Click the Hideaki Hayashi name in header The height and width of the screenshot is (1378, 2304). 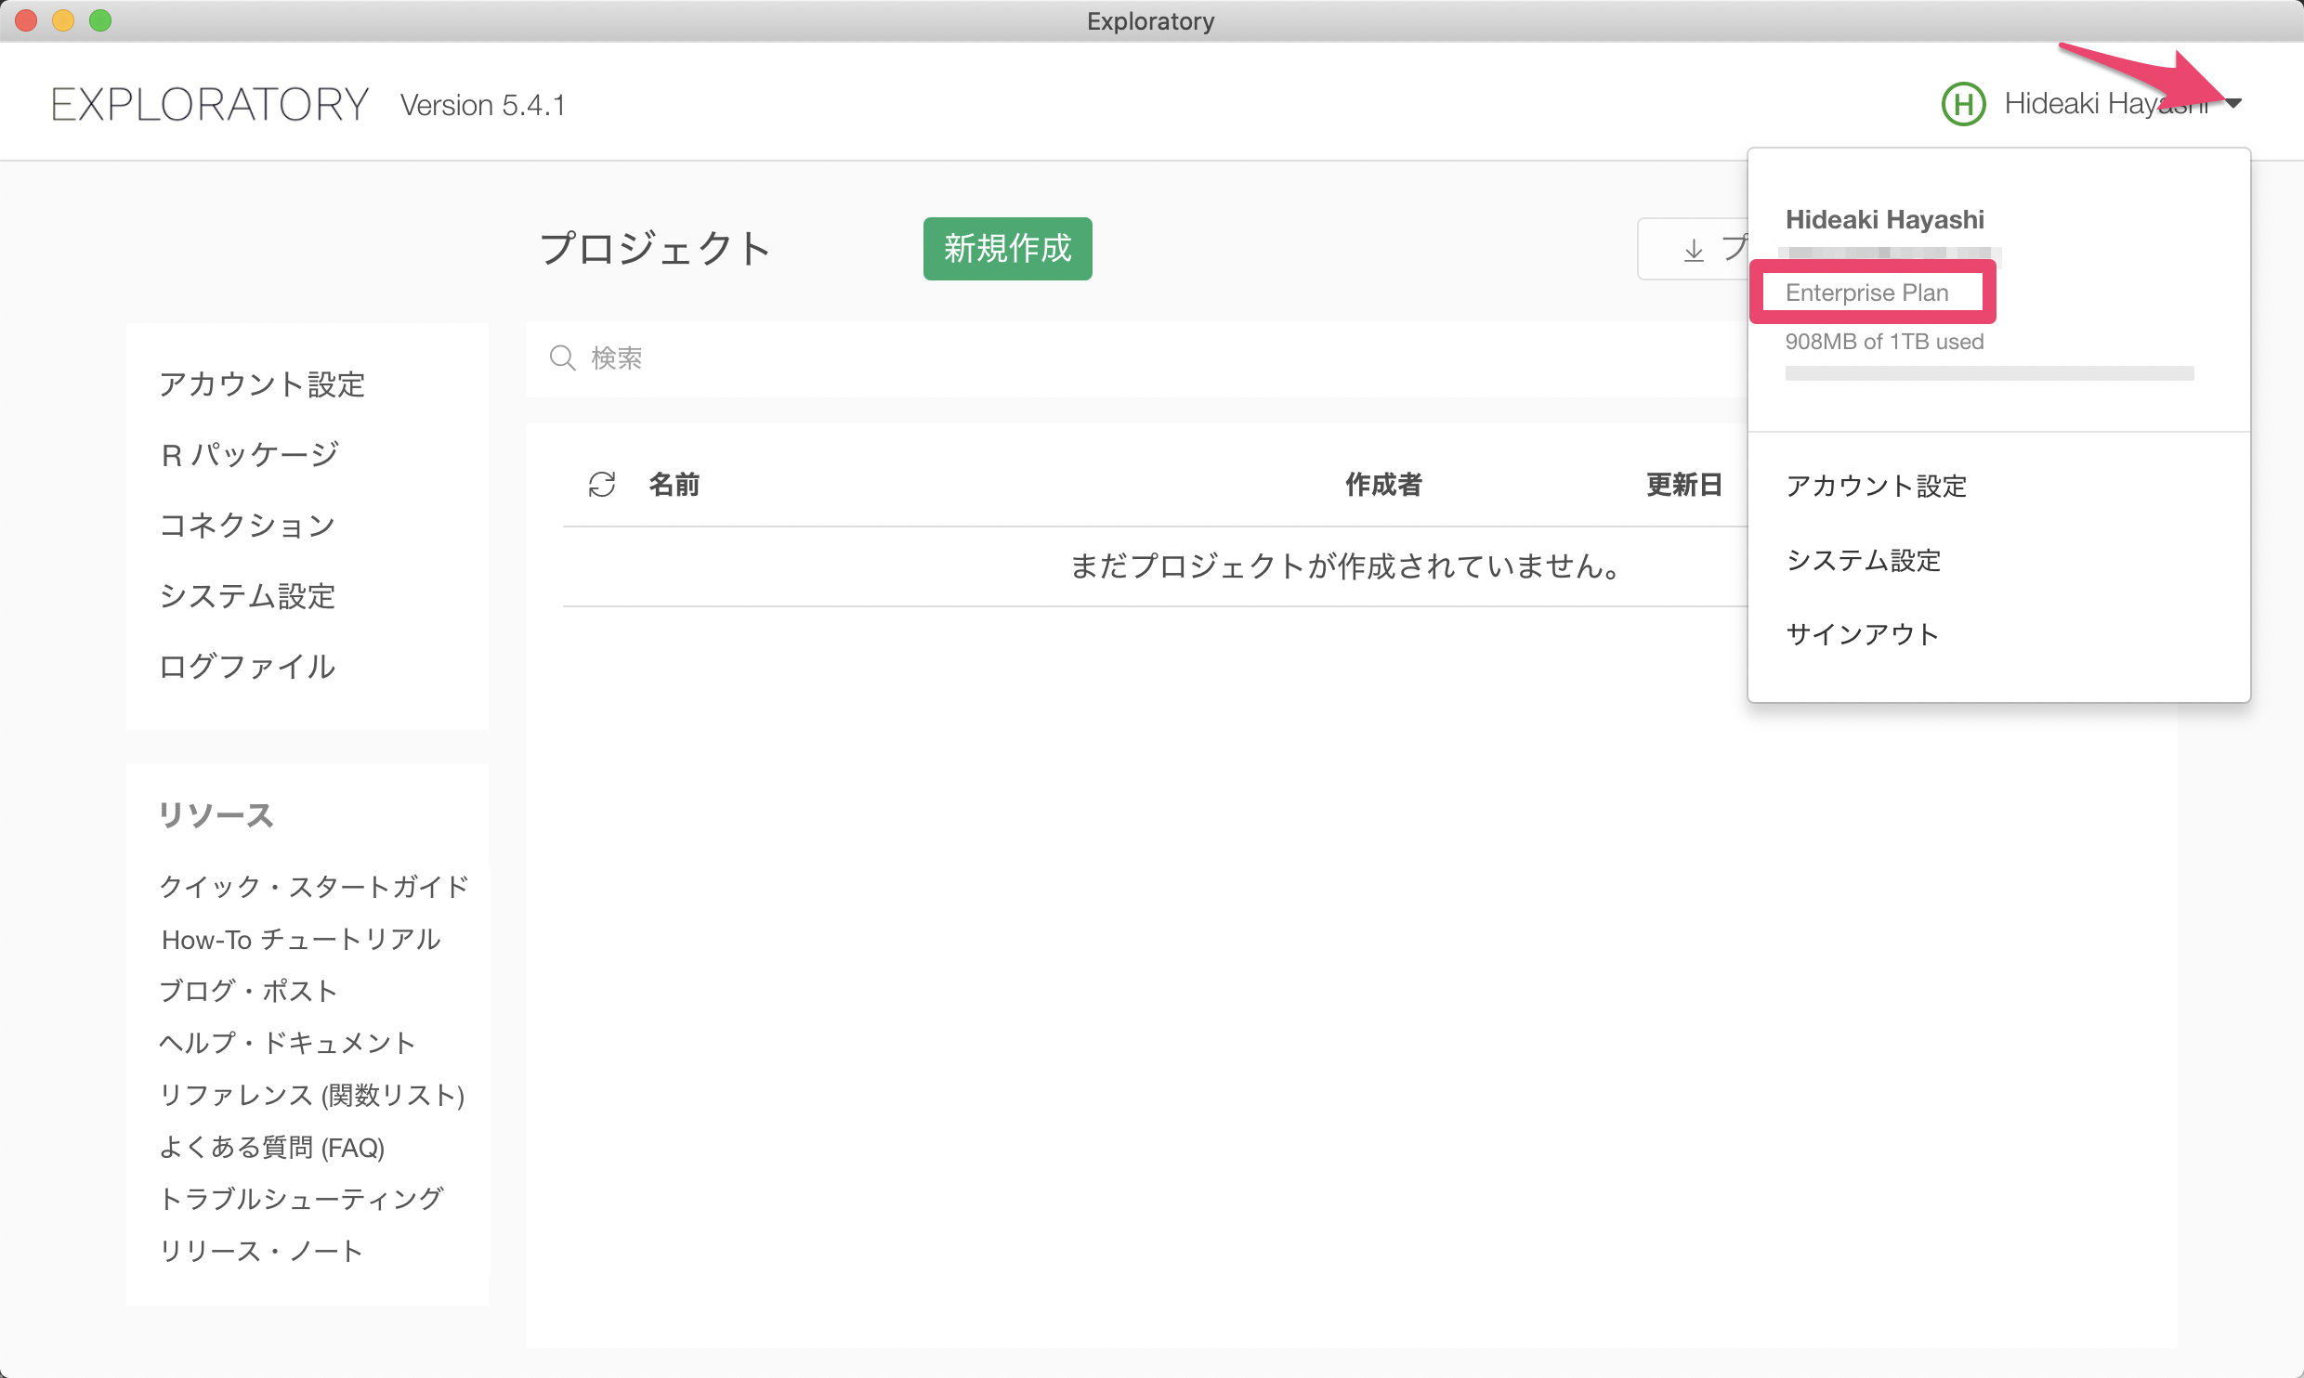tap(2106, 103)
